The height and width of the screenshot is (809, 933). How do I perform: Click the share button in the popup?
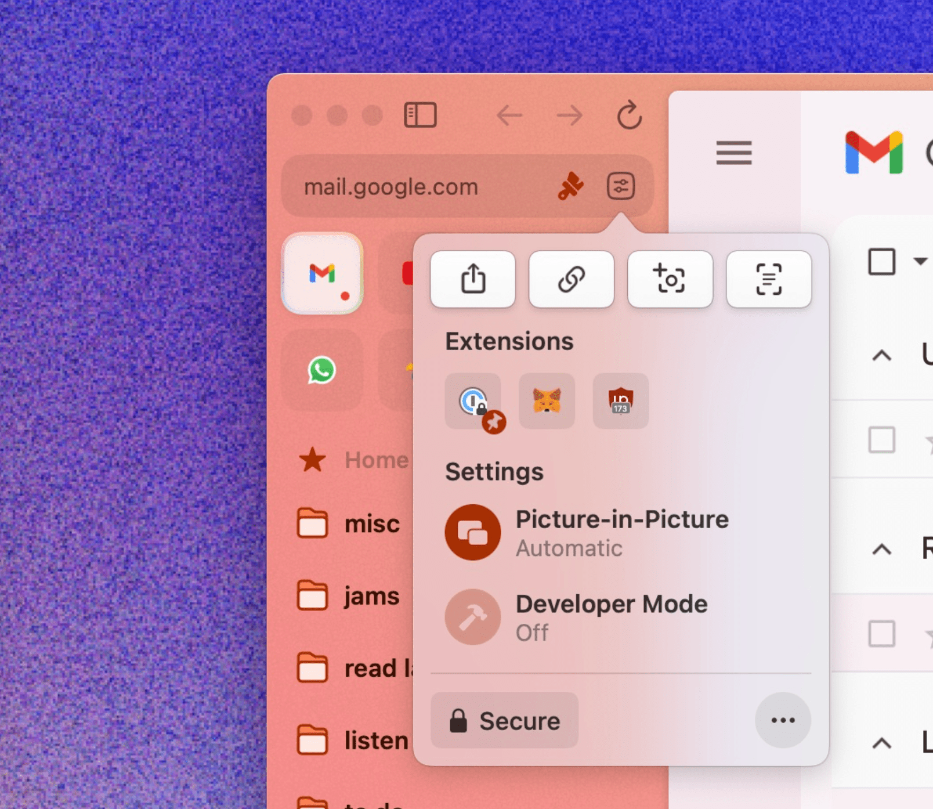point(473,279)
